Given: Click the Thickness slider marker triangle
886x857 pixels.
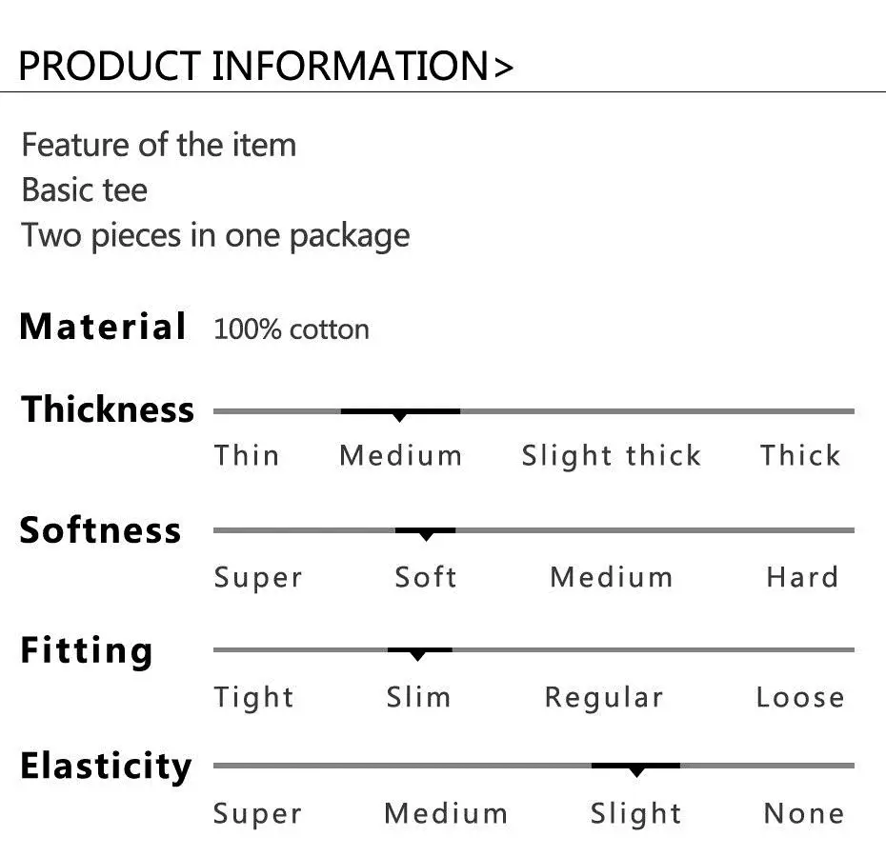Looking at the screenshot, I should click(x=399, y=417).
